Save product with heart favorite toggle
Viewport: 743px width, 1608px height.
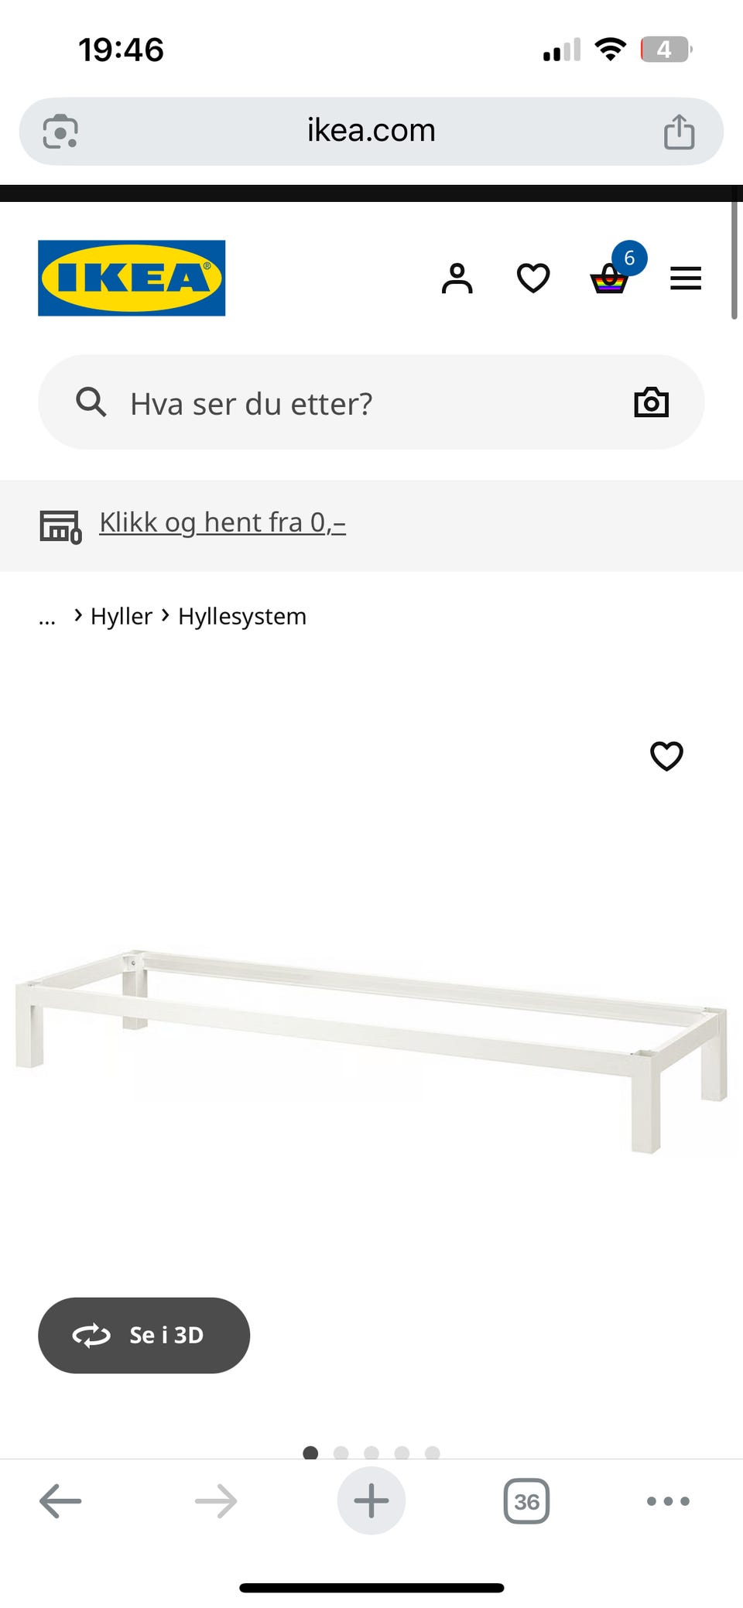(666, 756)
